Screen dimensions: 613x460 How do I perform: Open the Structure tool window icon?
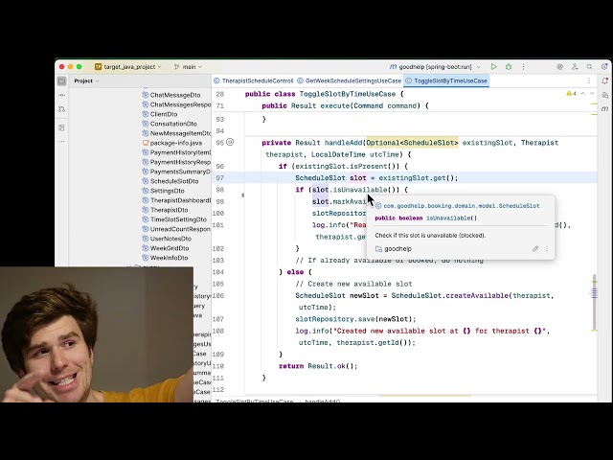(62, 126)
